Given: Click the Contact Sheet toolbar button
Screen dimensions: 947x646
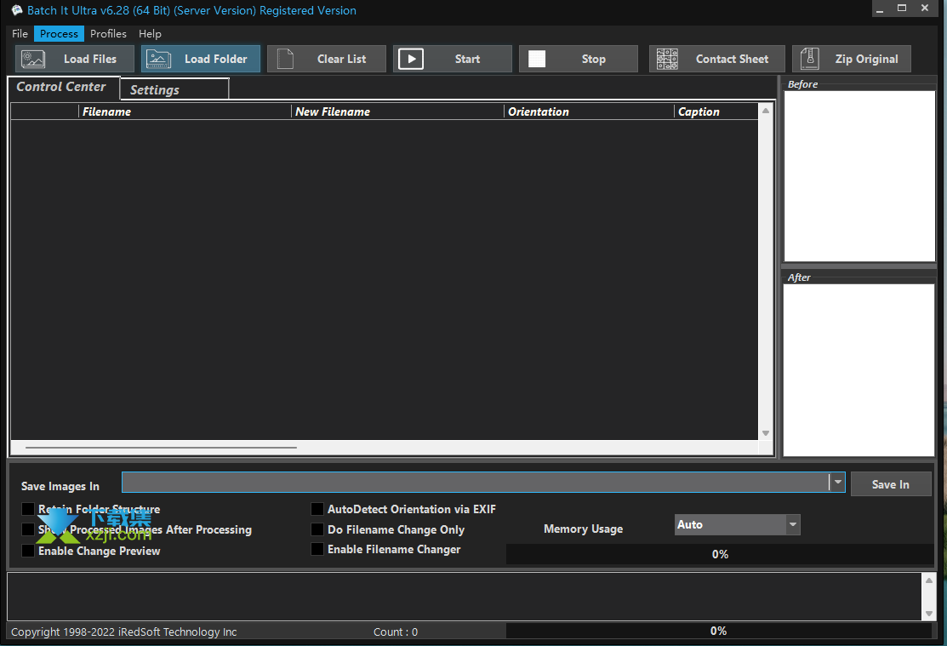Looking at the screenshot, I should pyautogui.click(x=717, y=59).
